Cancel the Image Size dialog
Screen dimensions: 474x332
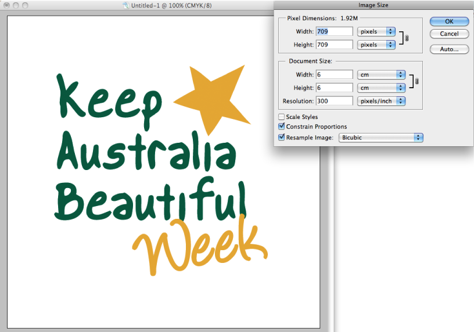tap(449, 34)
